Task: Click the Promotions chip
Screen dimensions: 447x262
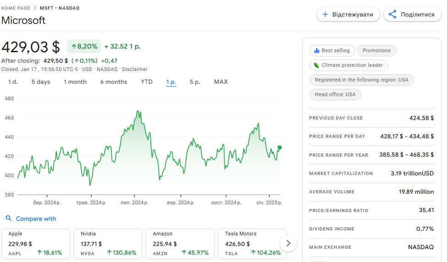Action: tap(376, 50)
